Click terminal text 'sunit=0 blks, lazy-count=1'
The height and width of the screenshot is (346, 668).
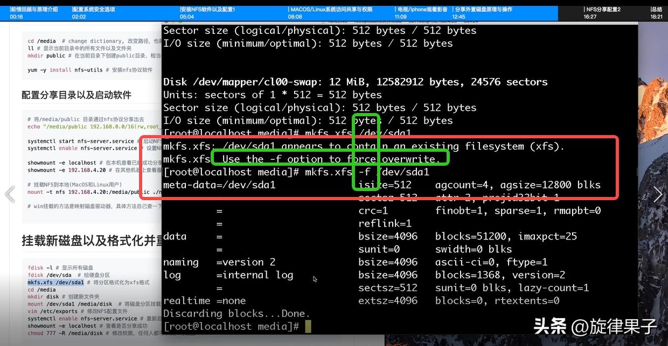coord(512,288)
